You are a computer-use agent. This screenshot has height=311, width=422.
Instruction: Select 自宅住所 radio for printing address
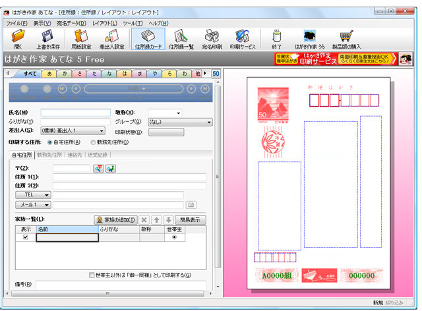(x=49, y=142)
